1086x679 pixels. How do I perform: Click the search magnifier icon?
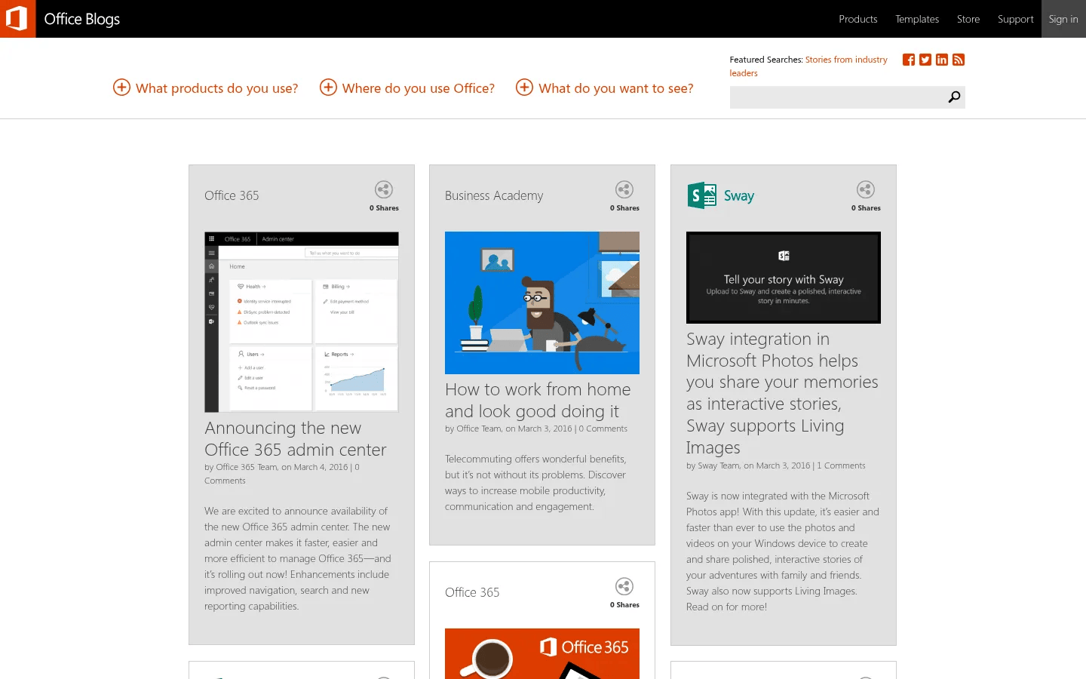(954, 97)
